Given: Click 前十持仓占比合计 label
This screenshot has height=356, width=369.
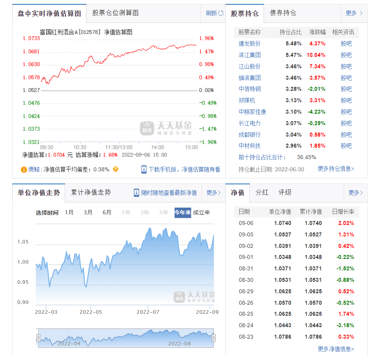Looking at the screenshot, I should pos(262,157).
